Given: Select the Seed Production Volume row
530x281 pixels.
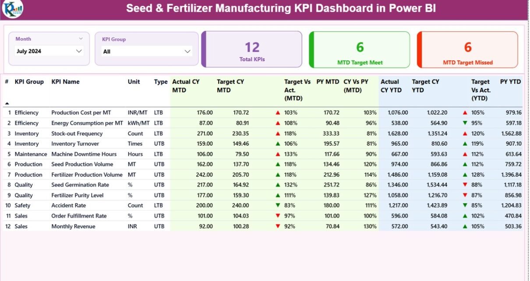Looking at the screenshot, I should (x=82, y=165).
